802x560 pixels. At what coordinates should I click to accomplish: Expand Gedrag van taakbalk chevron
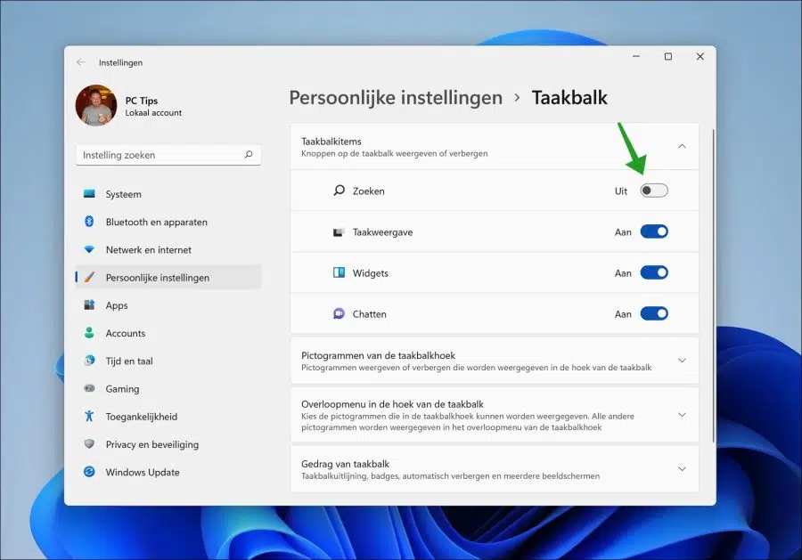pos(682,468)
